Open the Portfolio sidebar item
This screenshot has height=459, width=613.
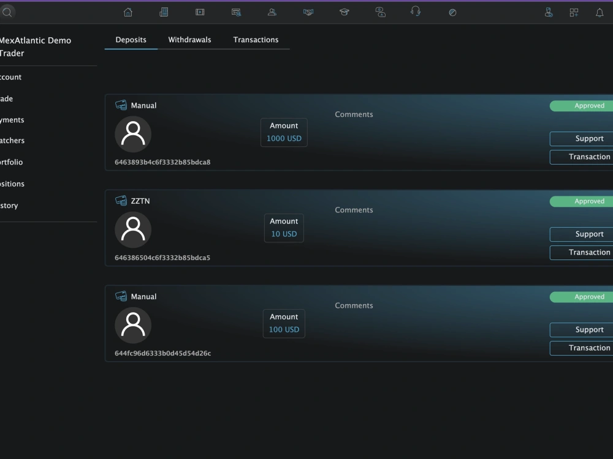[11, 162]
